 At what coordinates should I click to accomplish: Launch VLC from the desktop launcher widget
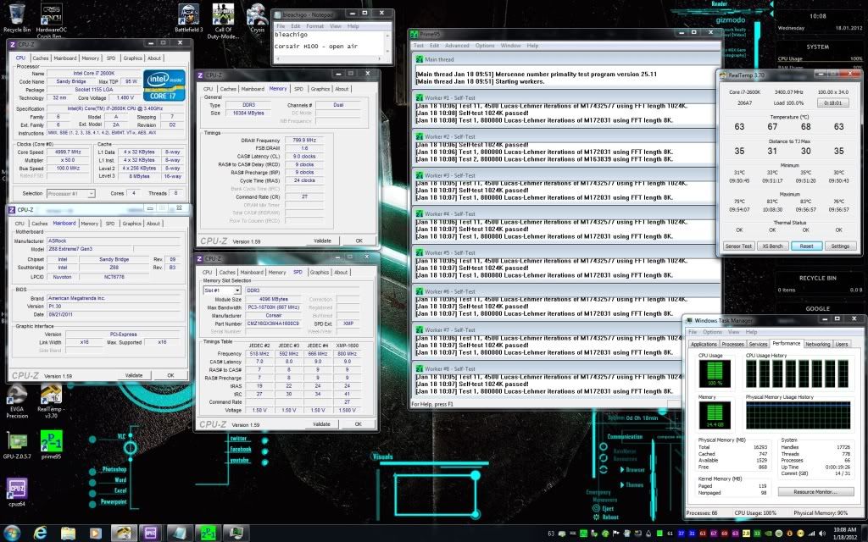coord(121,436)
